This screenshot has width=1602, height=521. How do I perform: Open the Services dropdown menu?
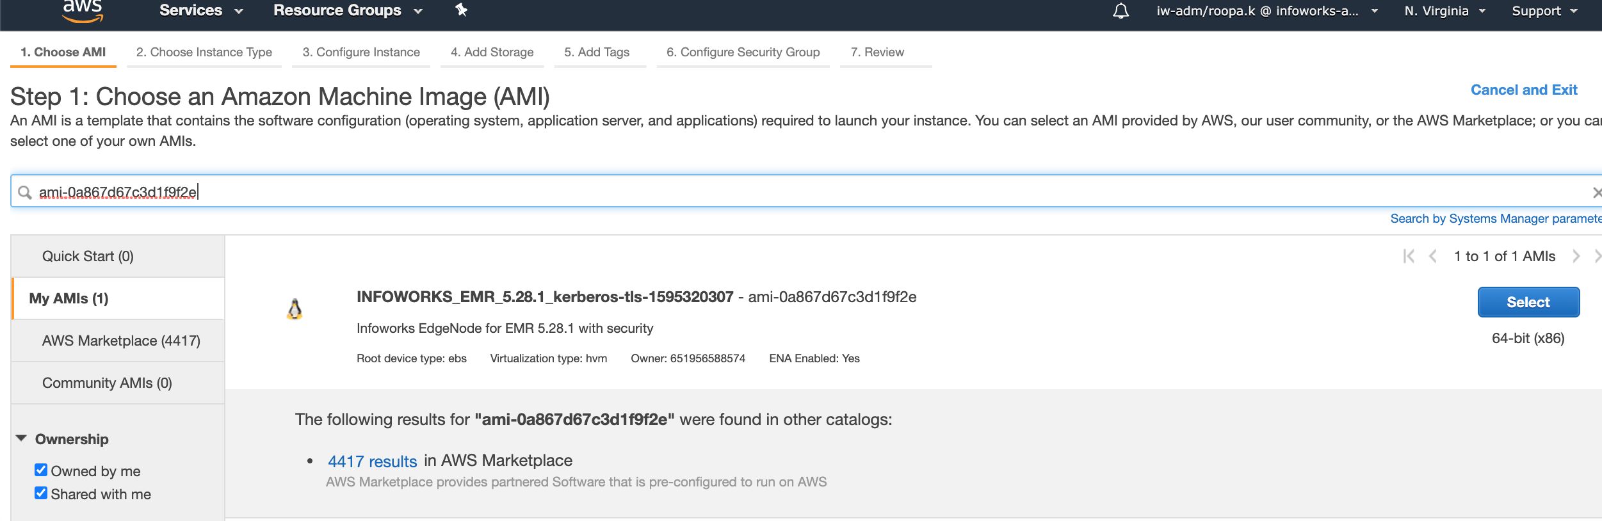coord(200,11)
